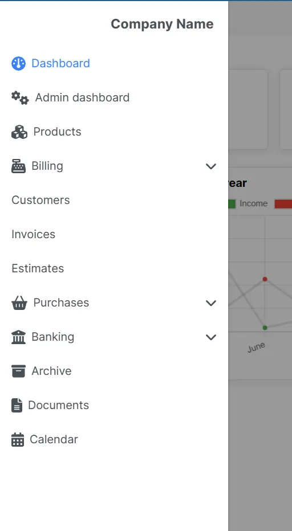Open the Products page
This screenshot has width=292, height=531.
tap(57, 132)
